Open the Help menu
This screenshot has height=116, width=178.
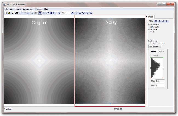[x=46, y=9]
